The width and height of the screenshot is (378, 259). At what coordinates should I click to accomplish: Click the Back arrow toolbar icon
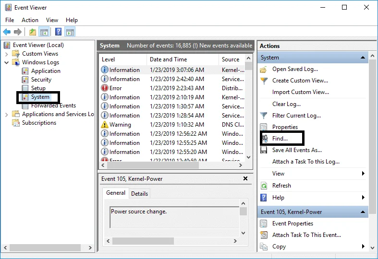7,32
